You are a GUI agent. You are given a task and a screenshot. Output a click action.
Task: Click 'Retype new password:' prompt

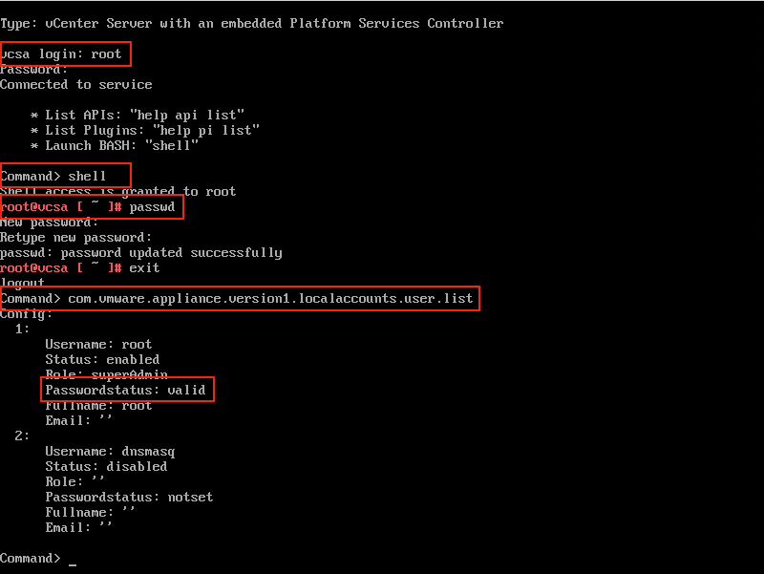click(x=76, y=238)
